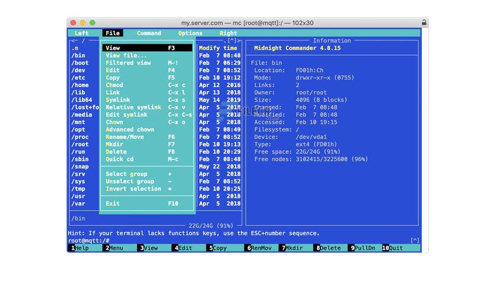Select the /dev directory row
Image resolution: width=496 pixels, height=287 pixels.
point(78,70)
